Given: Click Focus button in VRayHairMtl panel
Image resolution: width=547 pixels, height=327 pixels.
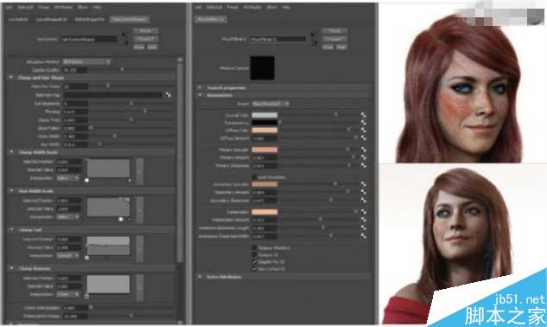Looking at the screenshot, I should tap(334, 31).
